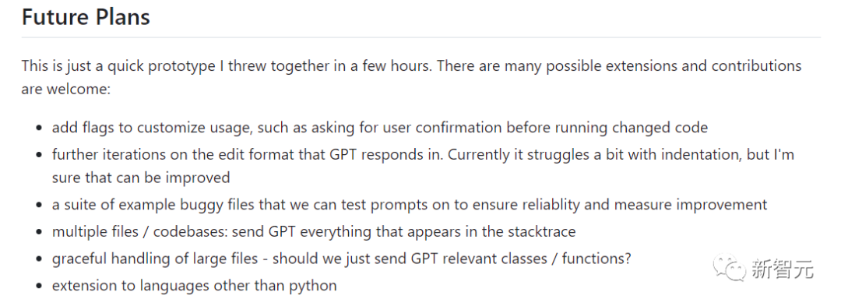This screenshot has height=306, width=841.
Task: Click the 'This is just a quick prototype' sentence
Action: [411, 66]
